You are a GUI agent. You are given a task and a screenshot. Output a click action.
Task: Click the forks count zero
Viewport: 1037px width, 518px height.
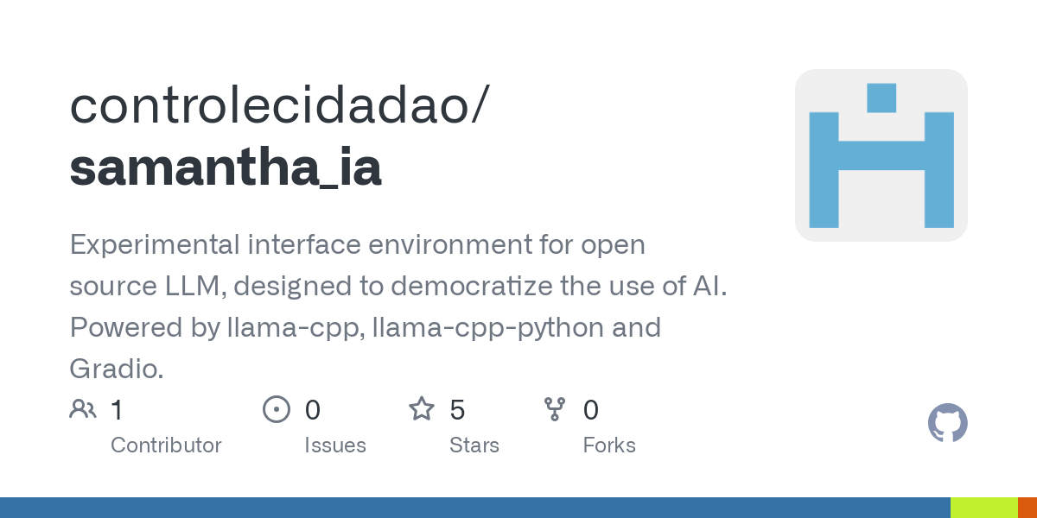591,410
